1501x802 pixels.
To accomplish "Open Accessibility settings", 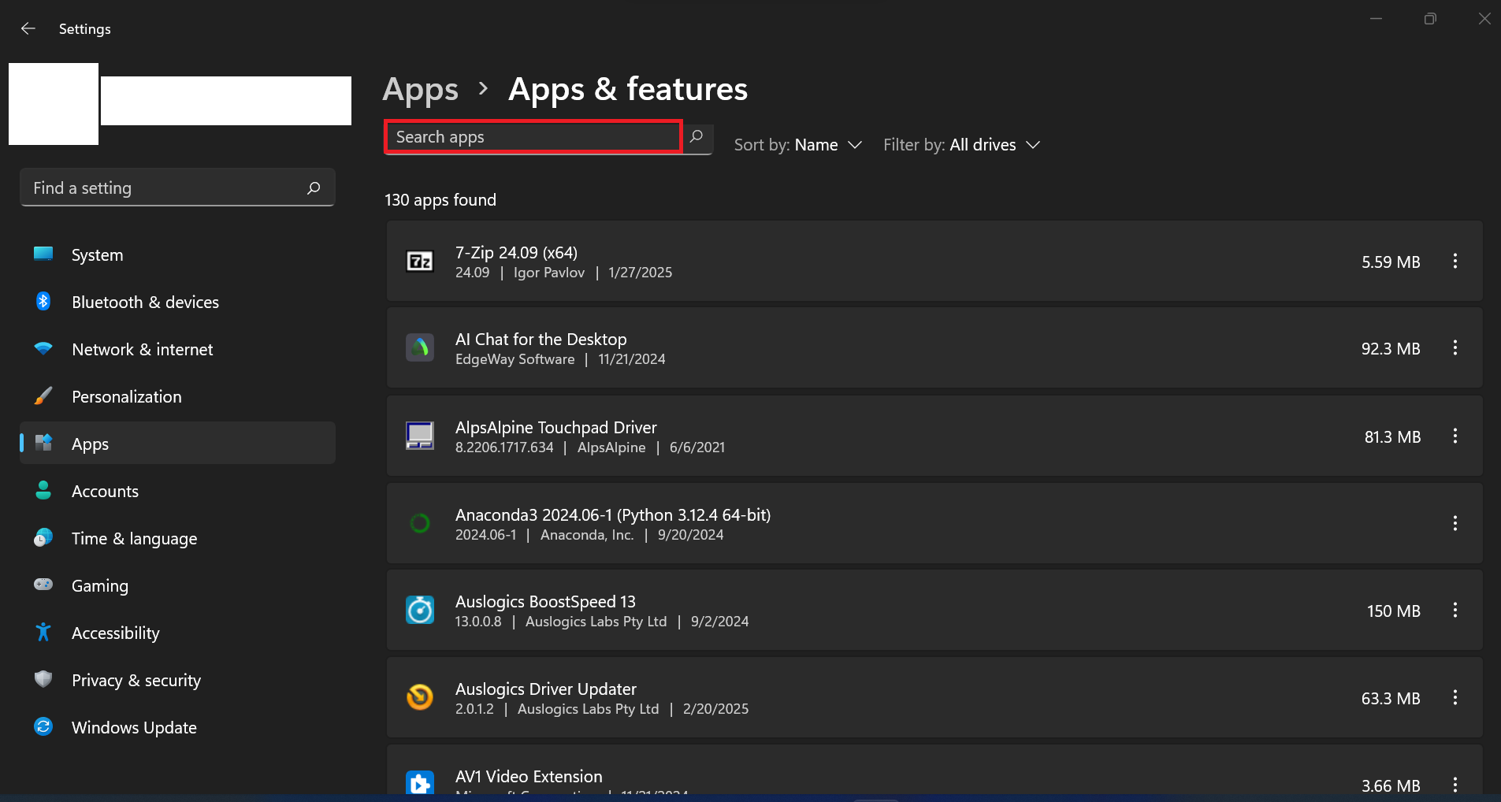I will click(177, 633).
